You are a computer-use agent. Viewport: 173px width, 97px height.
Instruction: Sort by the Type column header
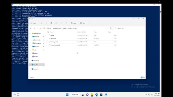pos(96,32)
